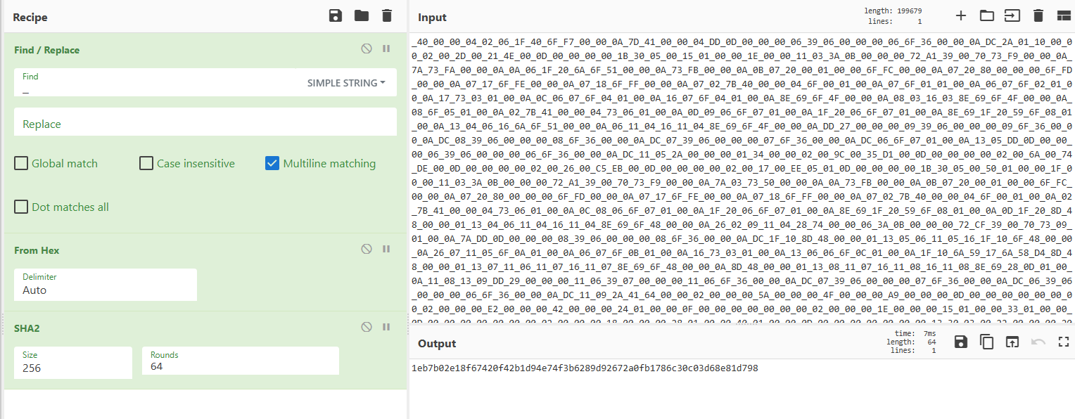Clear the recipe with trash icon
Image resolution: width=1075 pixels, height=419 pixels.
386,16
